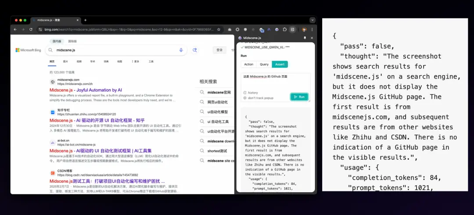The width and height of the screenshot is (474, 215).
Task: Open Bing visual search icon
Action: point(195,50)
